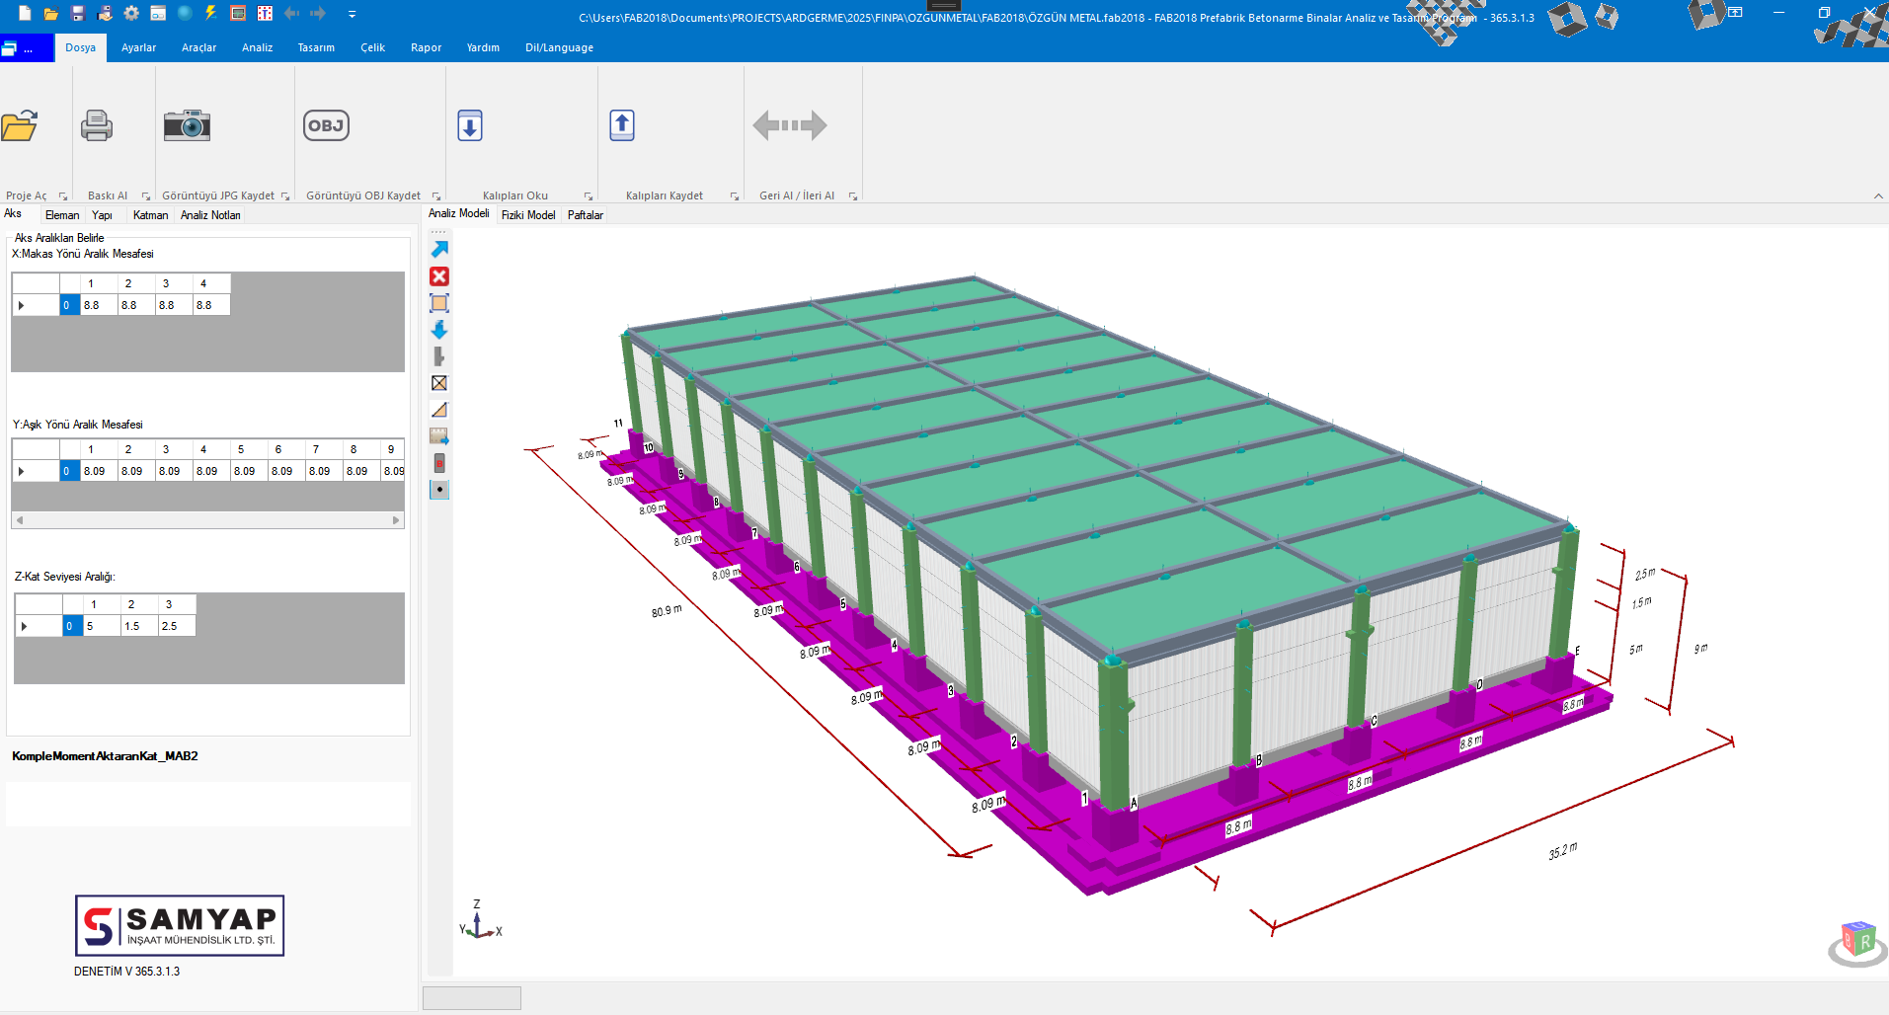Toggle the crossed-box icon in viewport toolbar
The width and height of the screenshot is (1889, 1015).
click(439, 383)
